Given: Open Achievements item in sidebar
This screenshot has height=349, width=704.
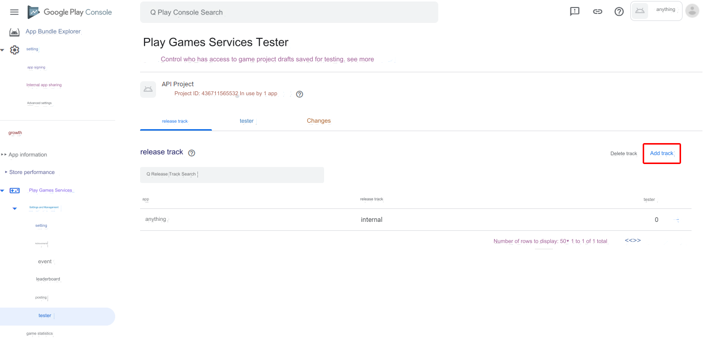Looking at the screenshot, I should (x=41, y=244).
